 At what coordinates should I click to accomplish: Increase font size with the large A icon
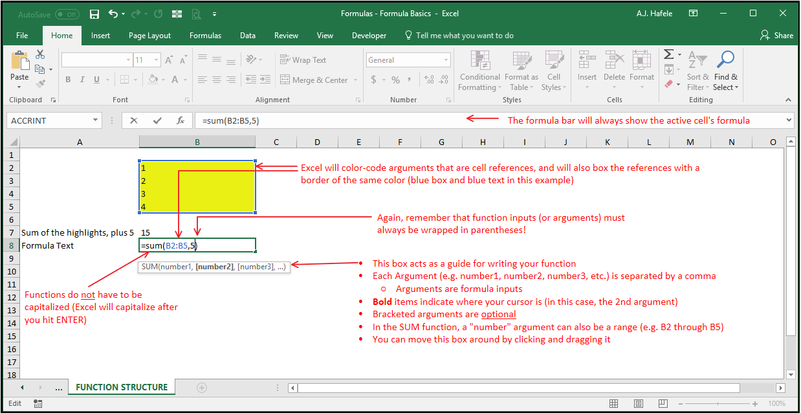(x=170, y=60)
